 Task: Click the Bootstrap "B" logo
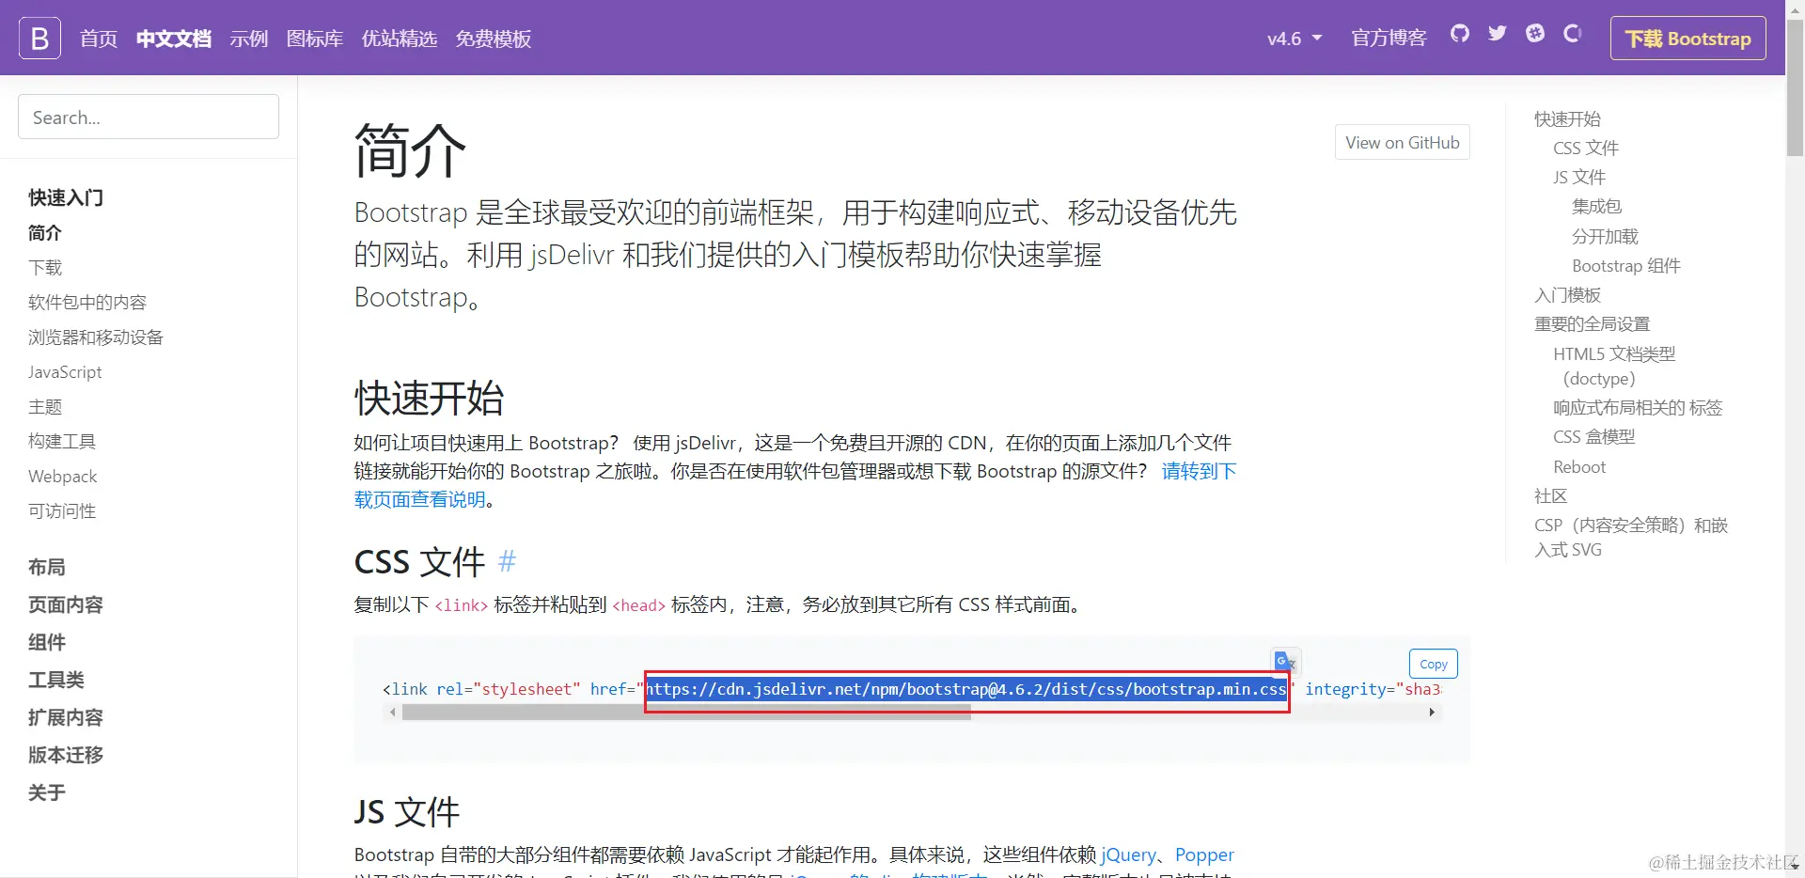click(39, 38)
